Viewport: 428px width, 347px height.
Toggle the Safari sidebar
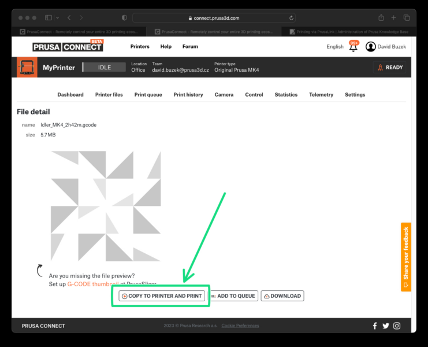pyautogui.click(x=49, y=18)
